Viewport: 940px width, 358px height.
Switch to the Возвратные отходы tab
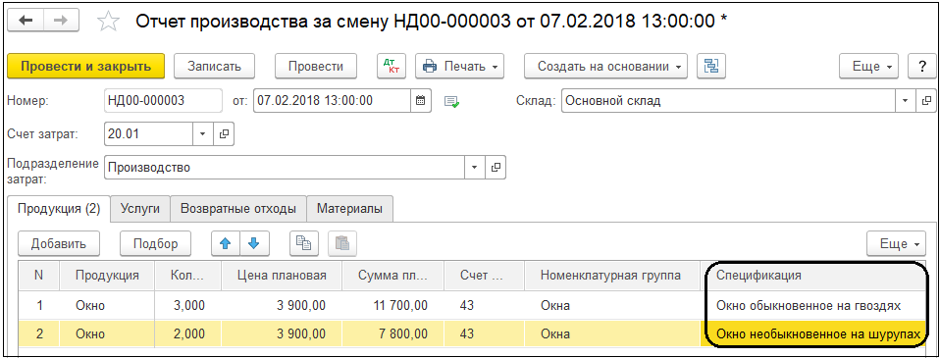tap(238, 209)
